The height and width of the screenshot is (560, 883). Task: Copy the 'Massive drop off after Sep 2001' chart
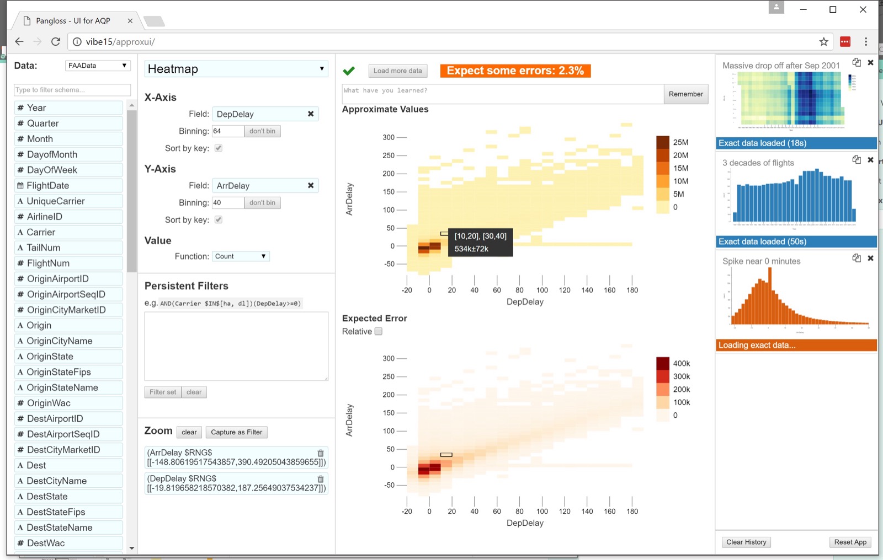coord(857,62)
